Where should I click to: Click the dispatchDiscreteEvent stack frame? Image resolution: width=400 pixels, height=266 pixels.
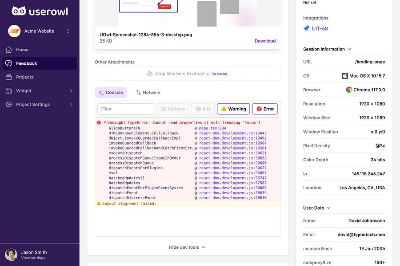pos(132,198)
